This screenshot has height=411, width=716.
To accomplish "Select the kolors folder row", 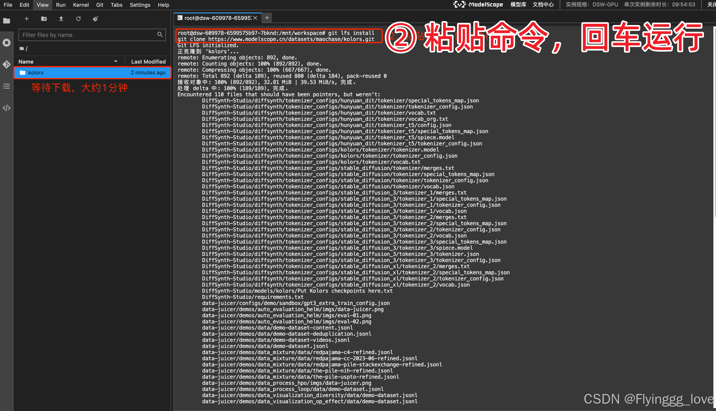I will tap(93, 73).
